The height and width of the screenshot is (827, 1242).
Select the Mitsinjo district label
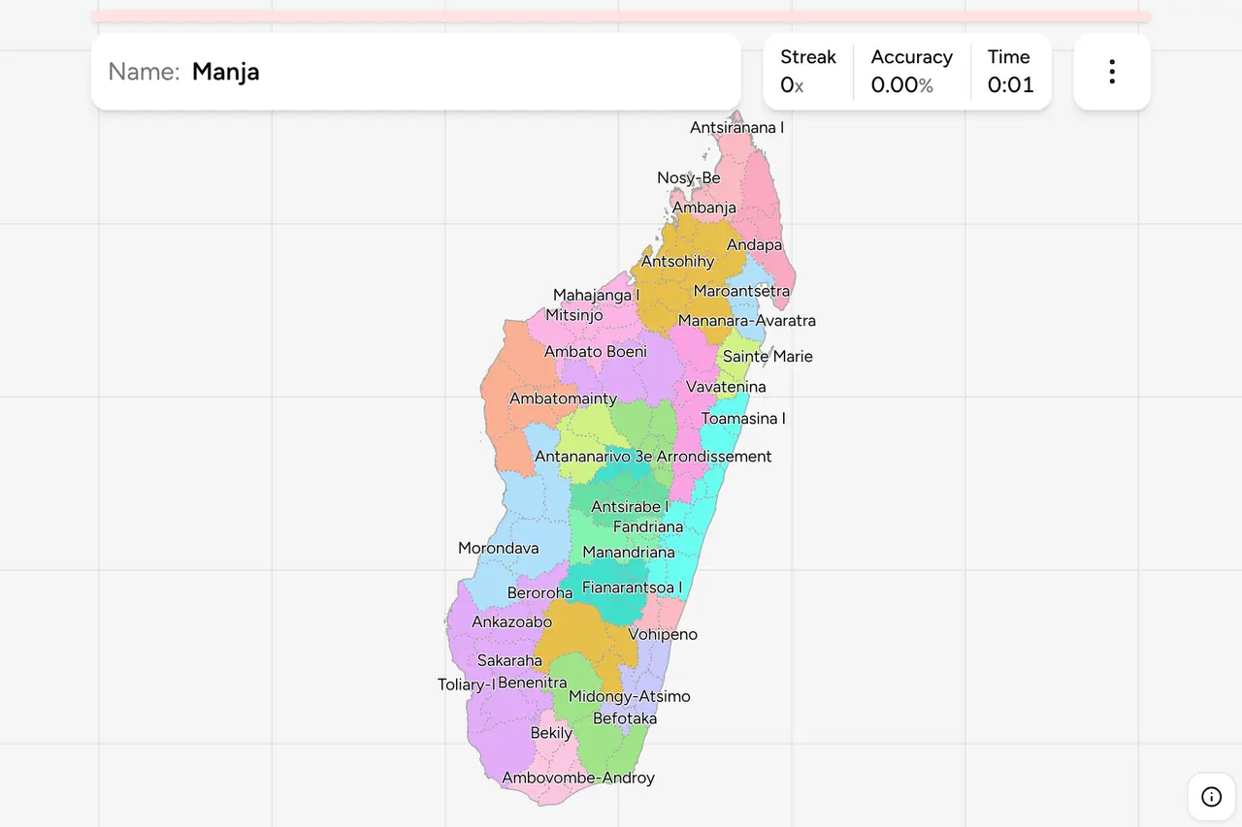(x=574, y=315)
